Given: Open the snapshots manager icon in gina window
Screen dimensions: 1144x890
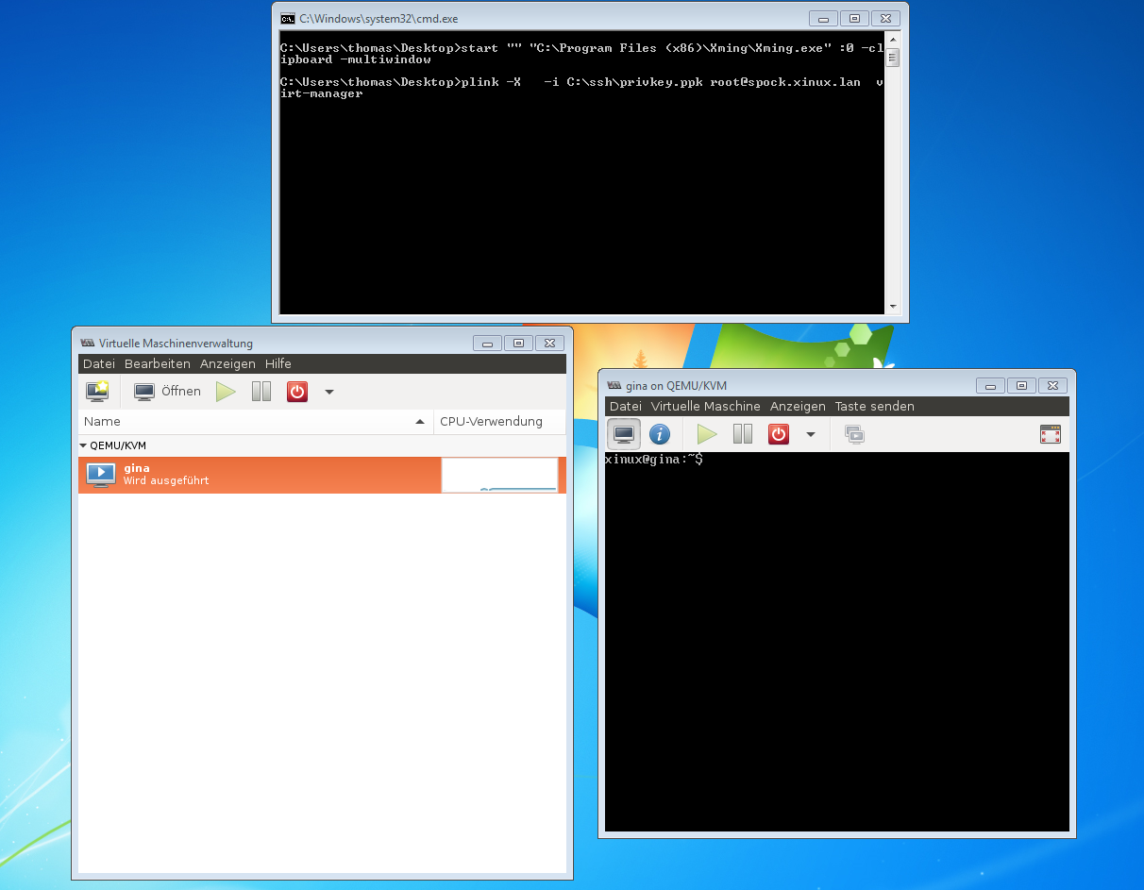Looking at the screenshot, I should pos(854,434).
